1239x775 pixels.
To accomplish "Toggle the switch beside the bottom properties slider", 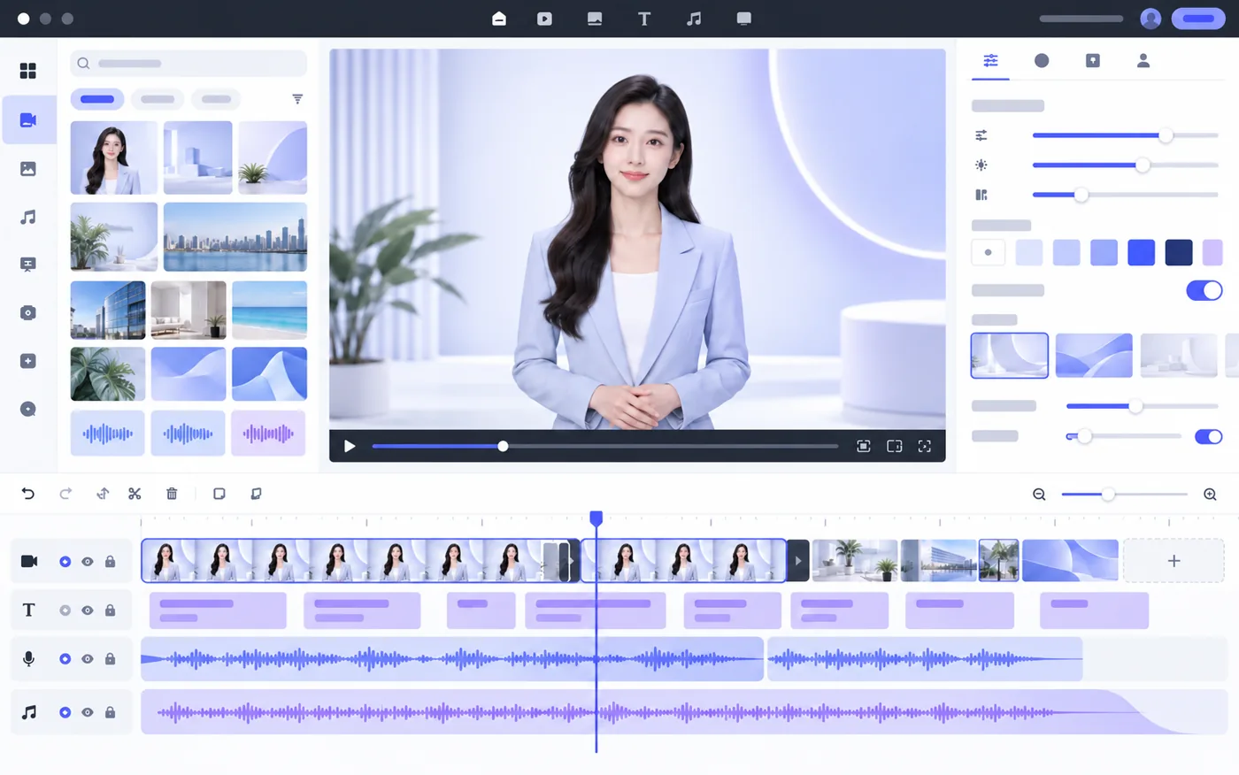I will (x=1208, y=436).
